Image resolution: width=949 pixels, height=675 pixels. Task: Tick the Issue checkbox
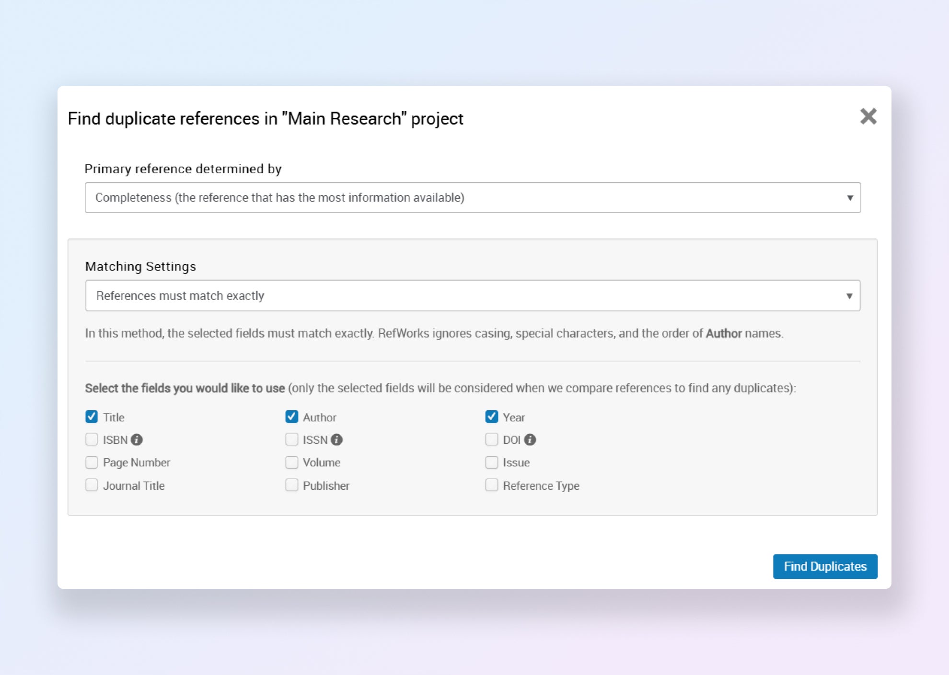tap(491, 462)
